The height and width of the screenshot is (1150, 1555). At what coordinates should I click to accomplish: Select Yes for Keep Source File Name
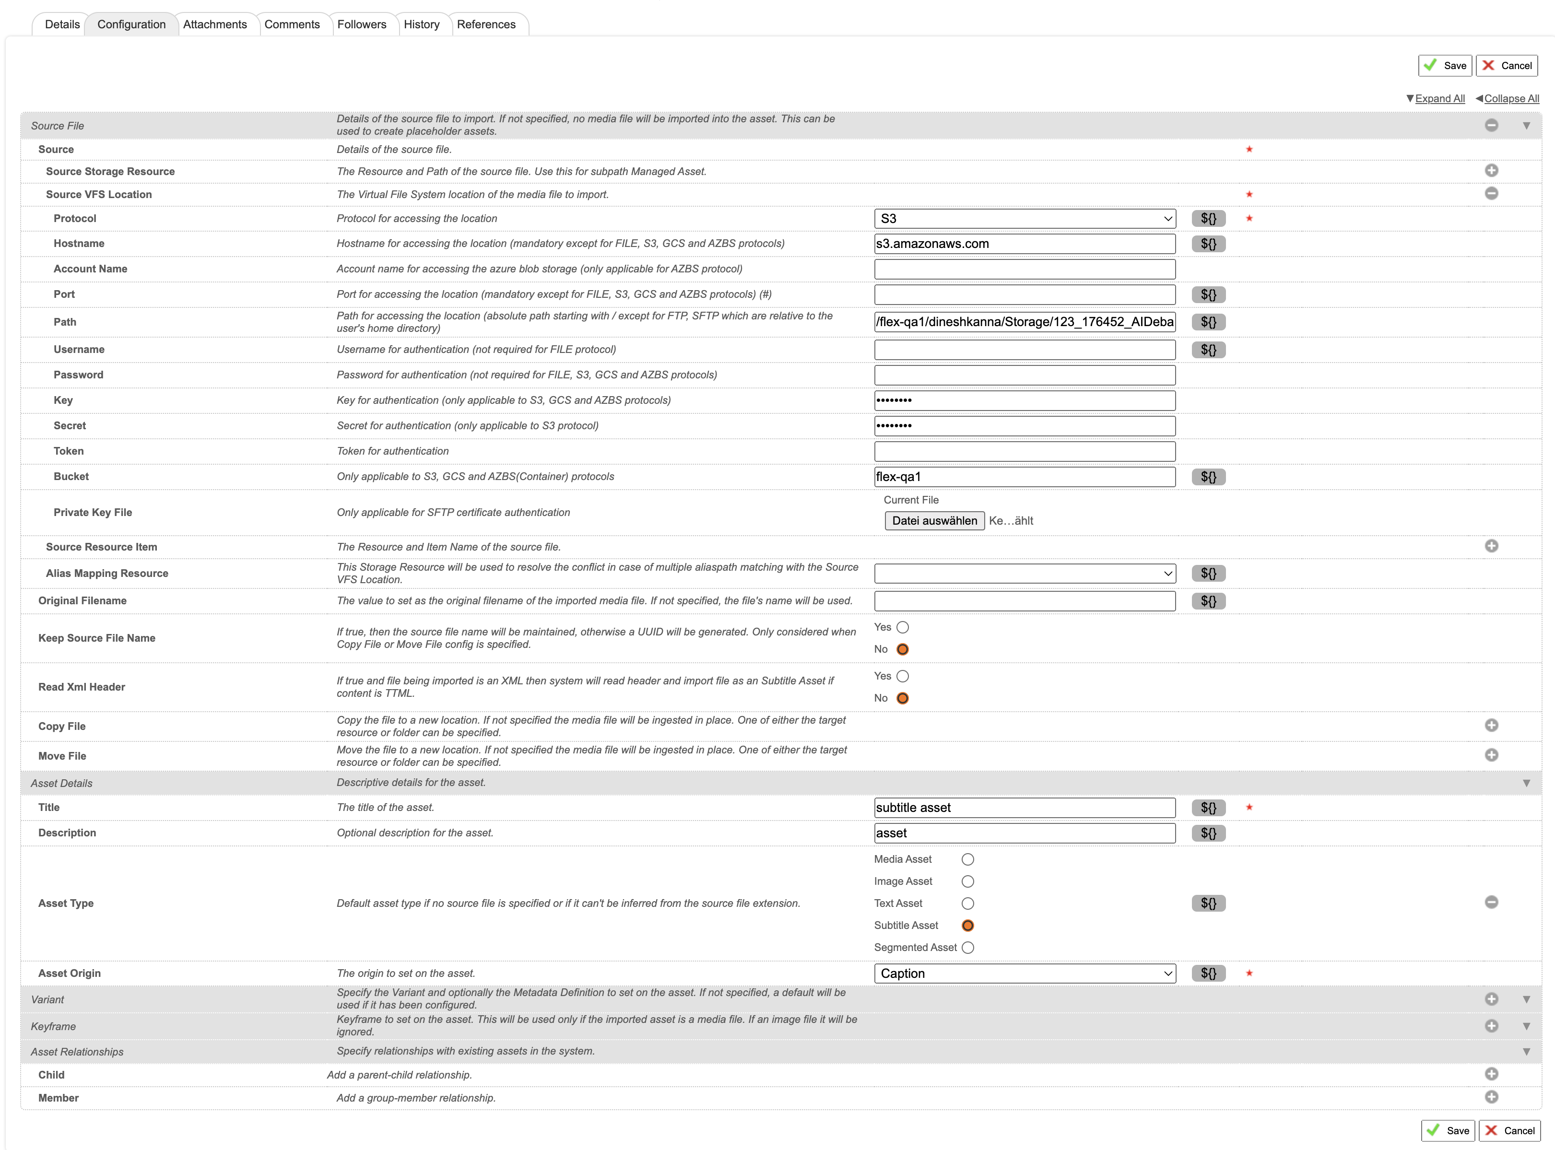tap(903, 627)
